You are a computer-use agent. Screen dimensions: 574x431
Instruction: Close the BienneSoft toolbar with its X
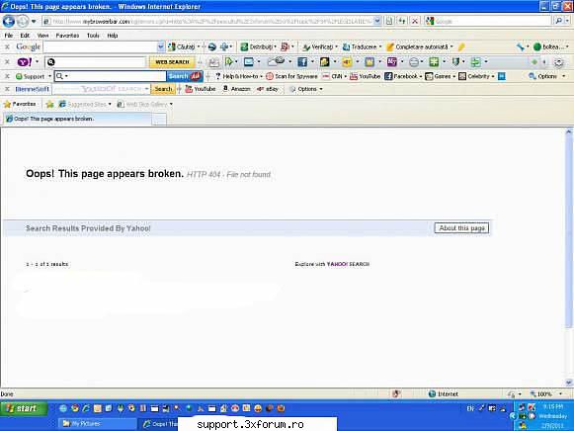click(x=7, y=89)
